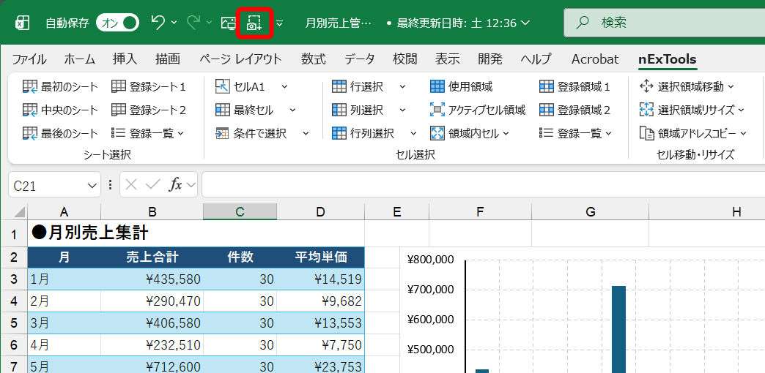This screenshot has width=765, height=373.
Task: Click the Excel app icon in title bar
Action: [x=23, y=23]
